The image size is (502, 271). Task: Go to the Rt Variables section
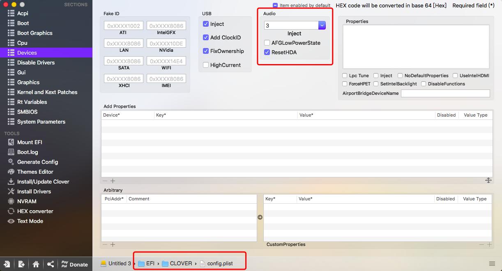(x=32, y=102)
